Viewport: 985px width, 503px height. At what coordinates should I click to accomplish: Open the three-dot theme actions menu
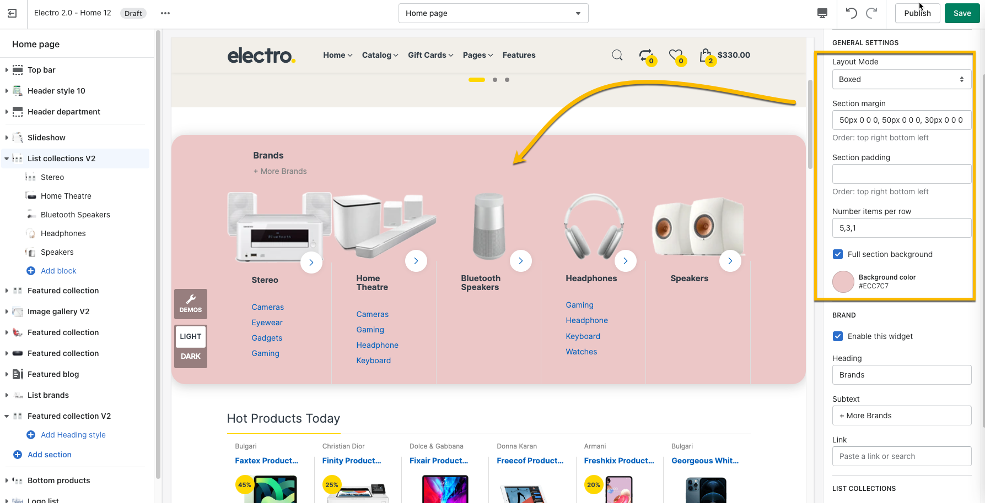pos(165,13)
